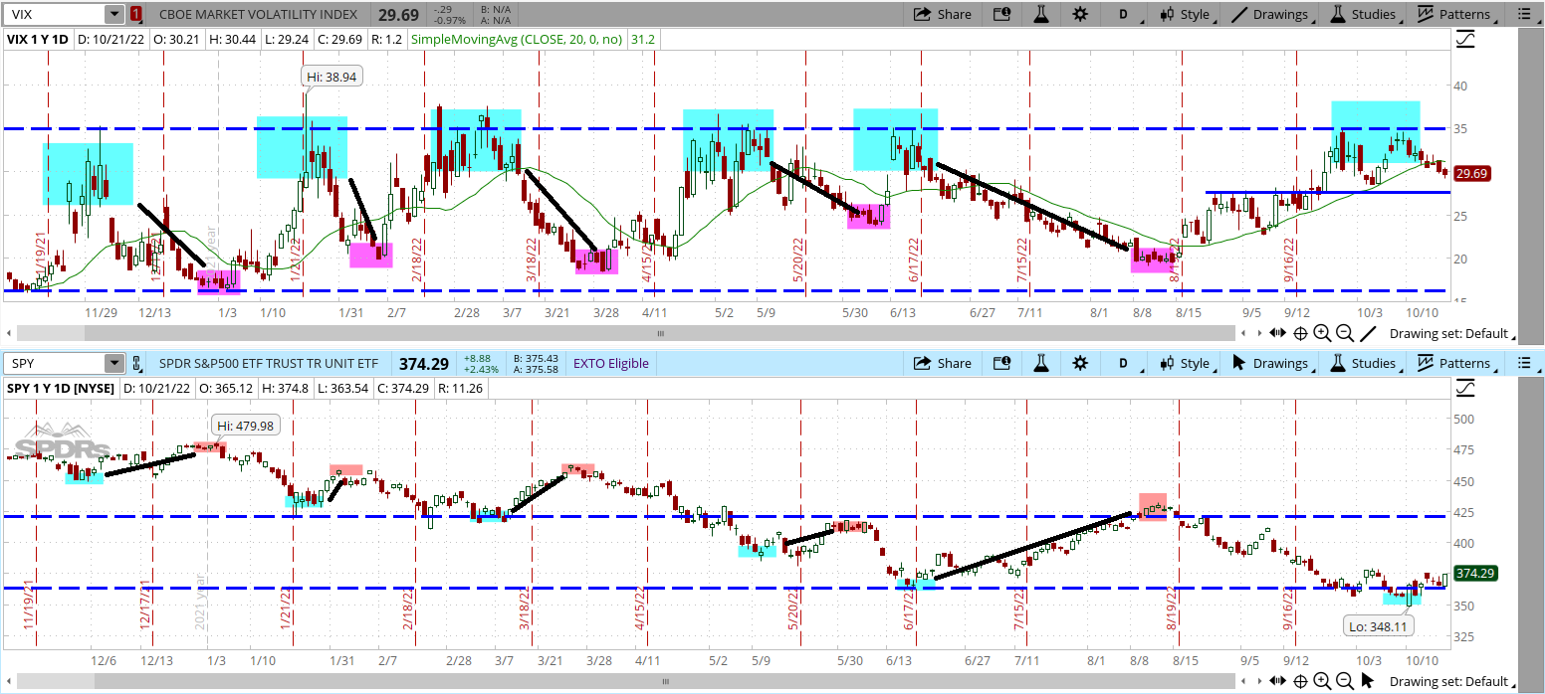Click EXTO Eligible label
1545x694 pixels.
click(611, 363)
